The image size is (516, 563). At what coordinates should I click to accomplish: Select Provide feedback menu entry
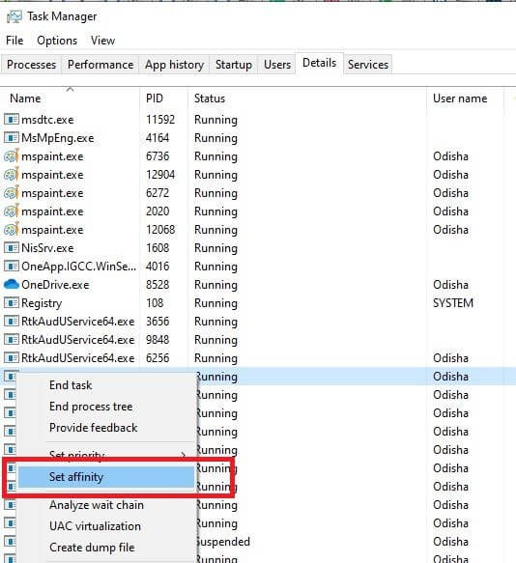coord(106,428)
